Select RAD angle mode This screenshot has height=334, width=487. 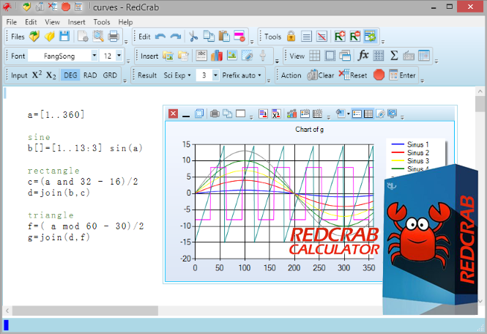(90, 75)
